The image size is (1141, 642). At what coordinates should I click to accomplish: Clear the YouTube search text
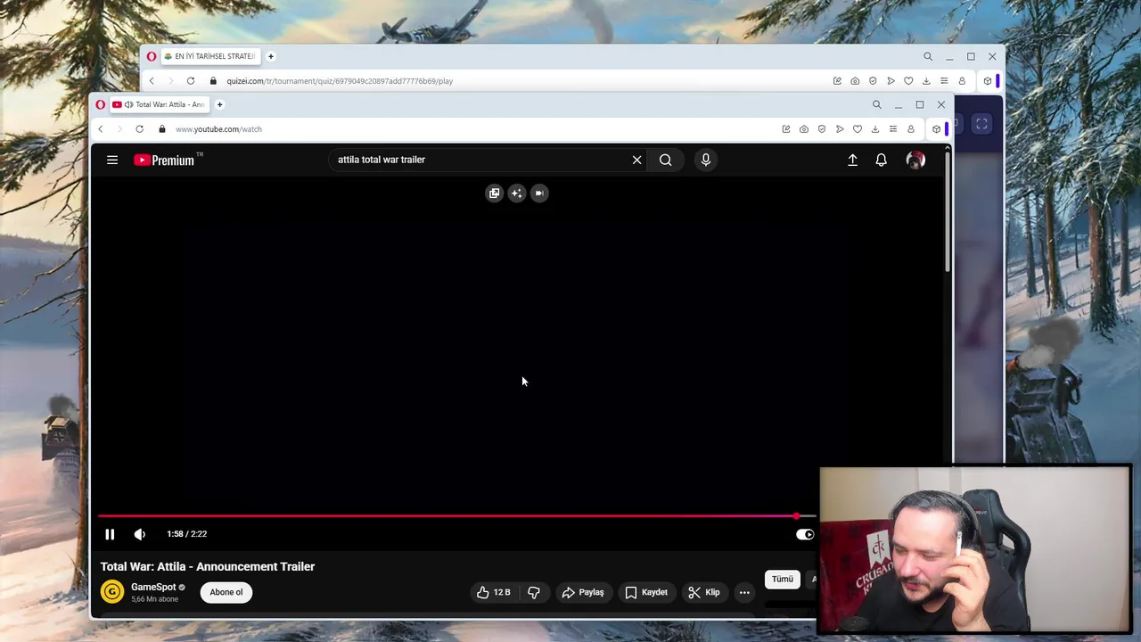click(x=636, y=160)
